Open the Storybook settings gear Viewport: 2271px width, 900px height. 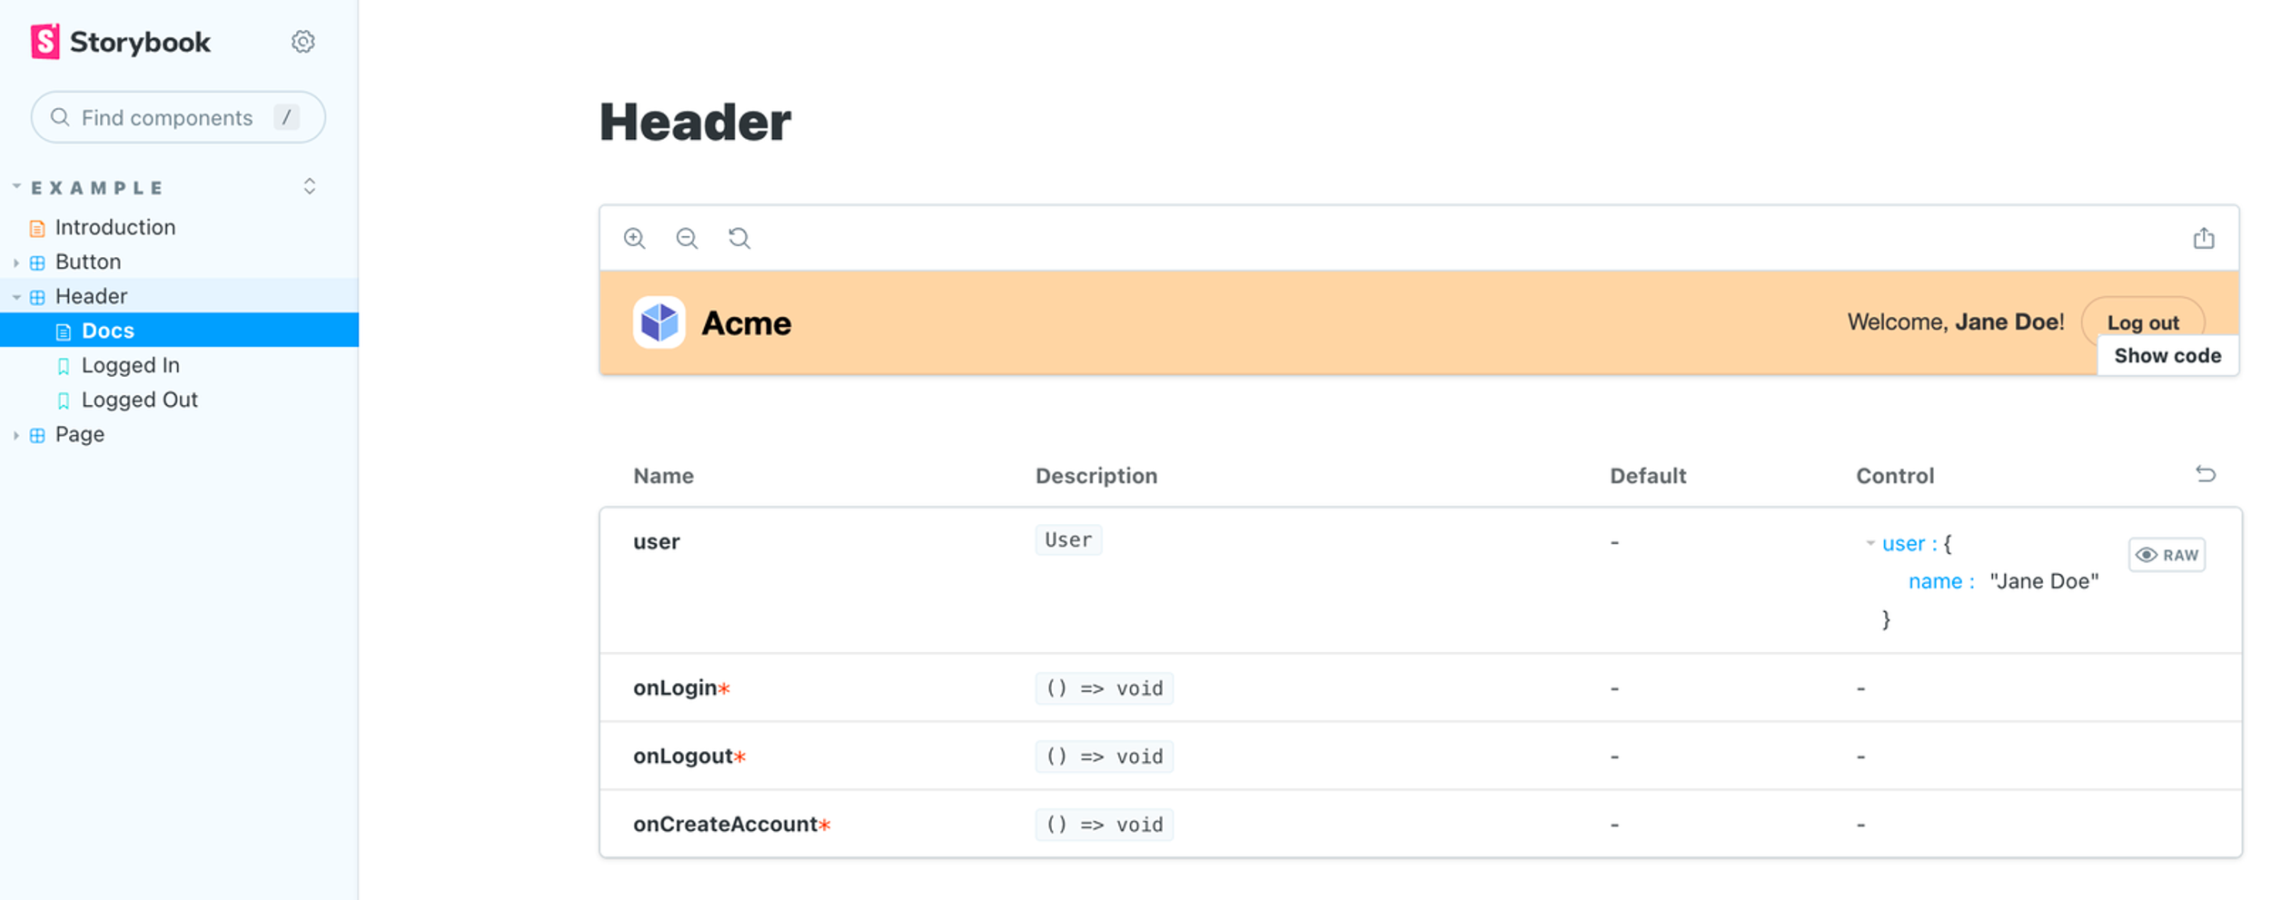click(x=302, y=41)
